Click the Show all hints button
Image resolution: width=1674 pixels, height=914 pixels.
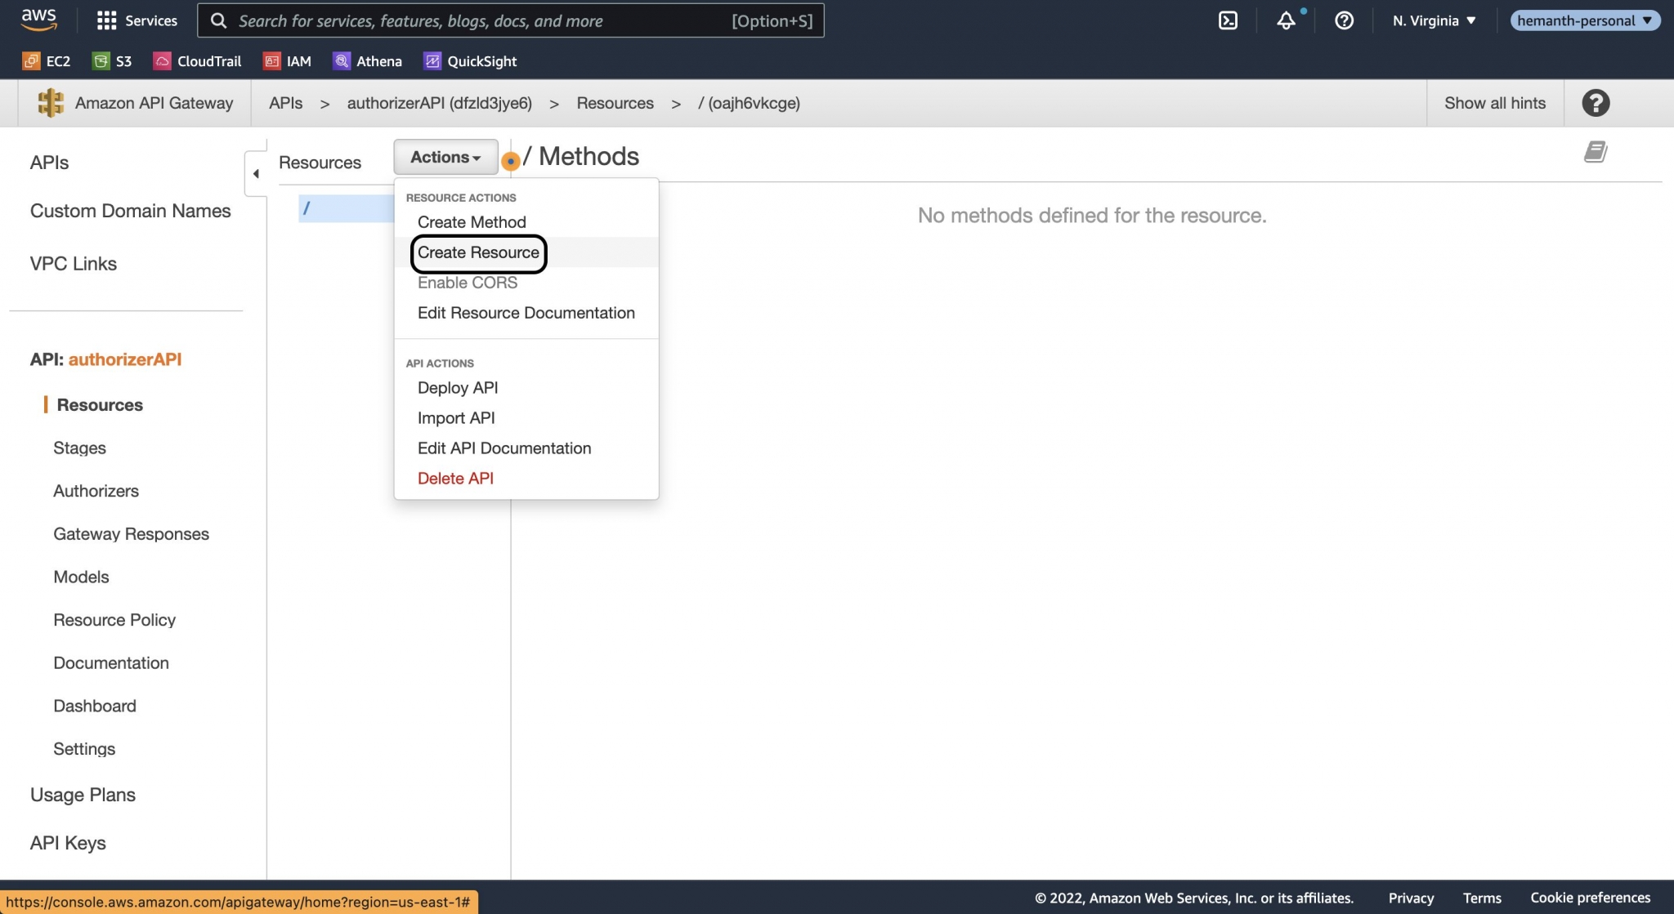pos(1494,102)
